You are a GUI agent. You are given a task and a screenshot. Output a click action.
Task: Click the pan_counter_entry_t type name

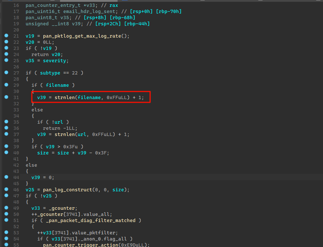click(53, 5)
